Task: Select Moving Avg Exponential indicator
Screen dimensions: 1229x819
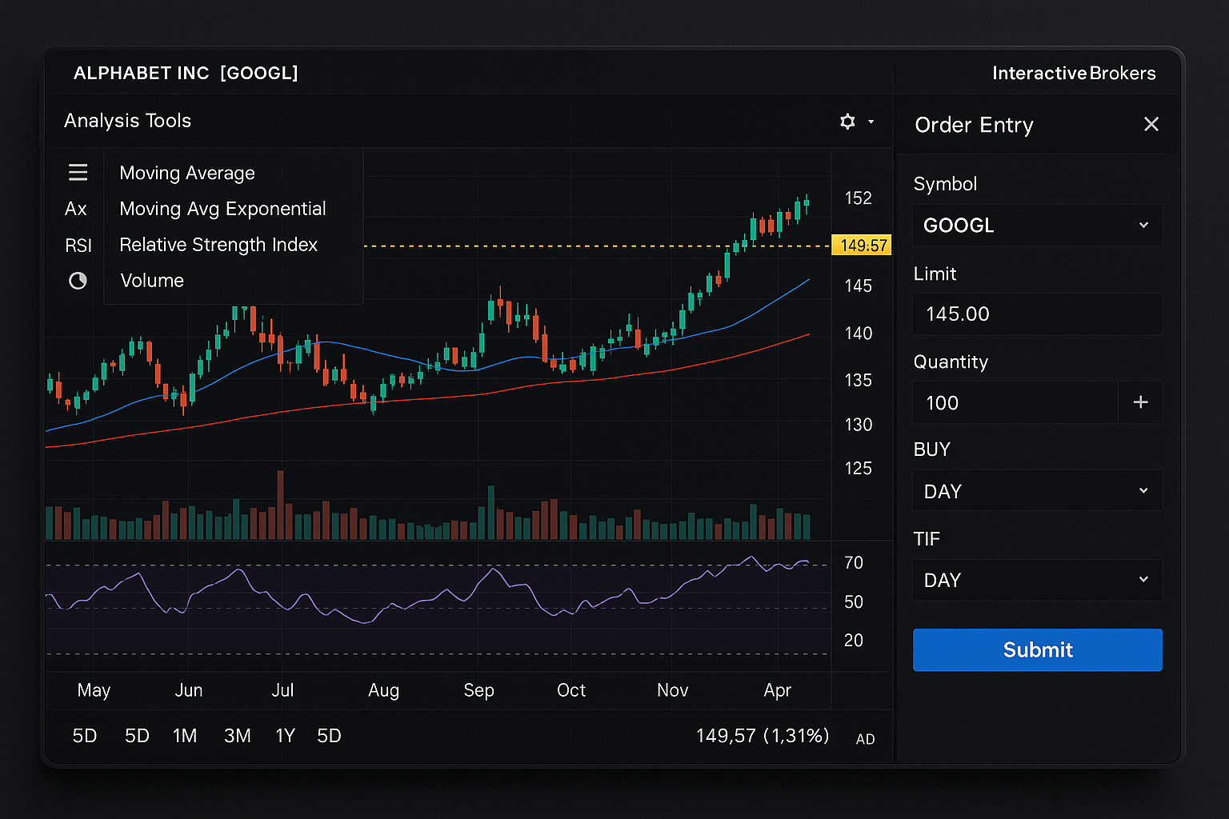Action: 222,209
